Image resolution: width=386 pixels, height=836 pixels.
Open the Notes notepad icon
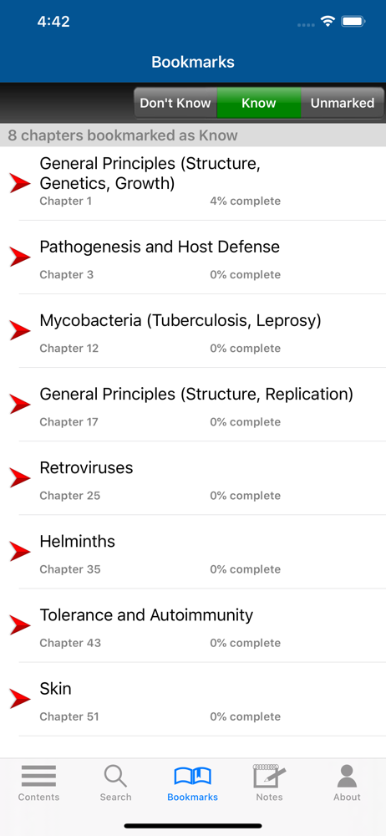pyautogui.click(x=269, y=776)
